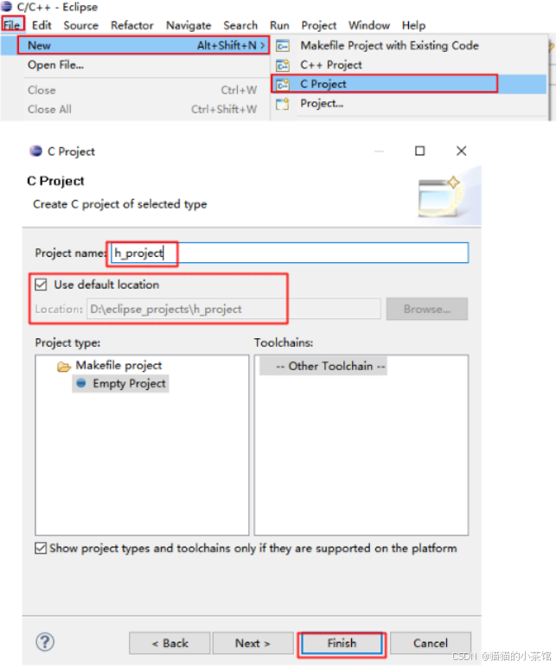Expand the New submenu entry
The height and width of the screenshot is (666, 556).
coord(144,46)
